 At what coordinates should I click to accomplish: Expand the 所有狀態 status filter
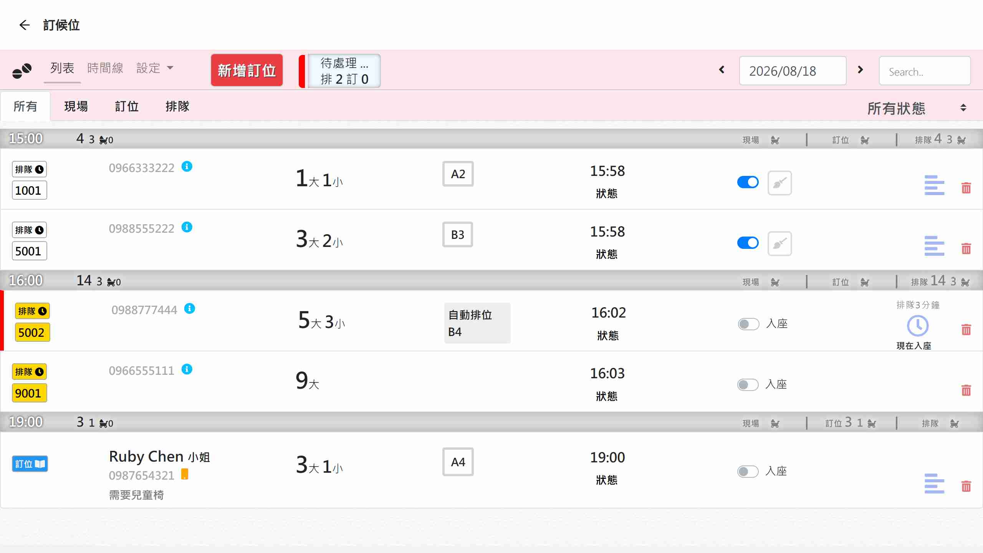click(x=917, y=108)
